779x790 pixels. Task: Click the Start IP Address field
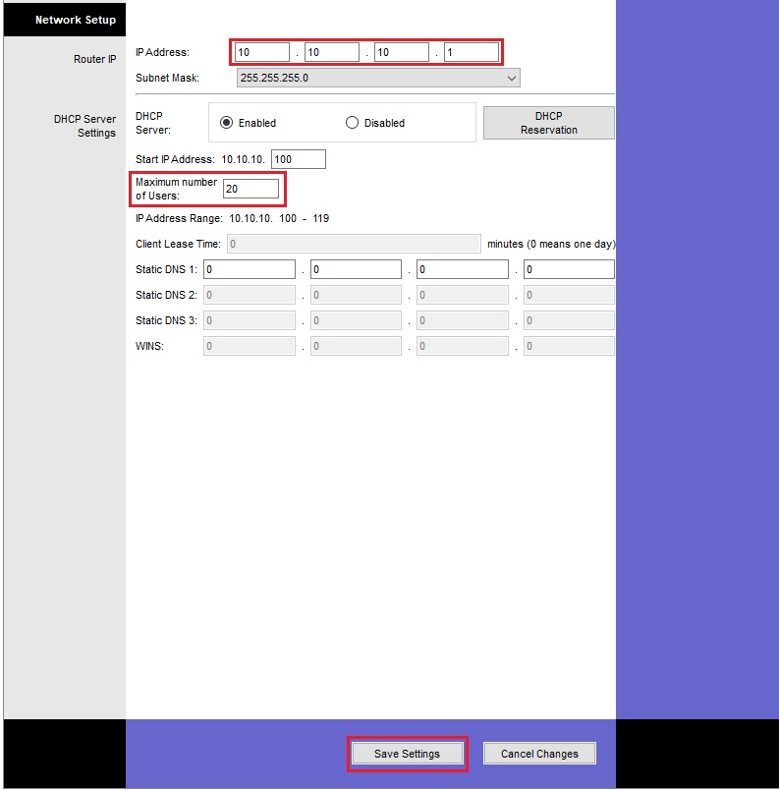coord(299,159)
